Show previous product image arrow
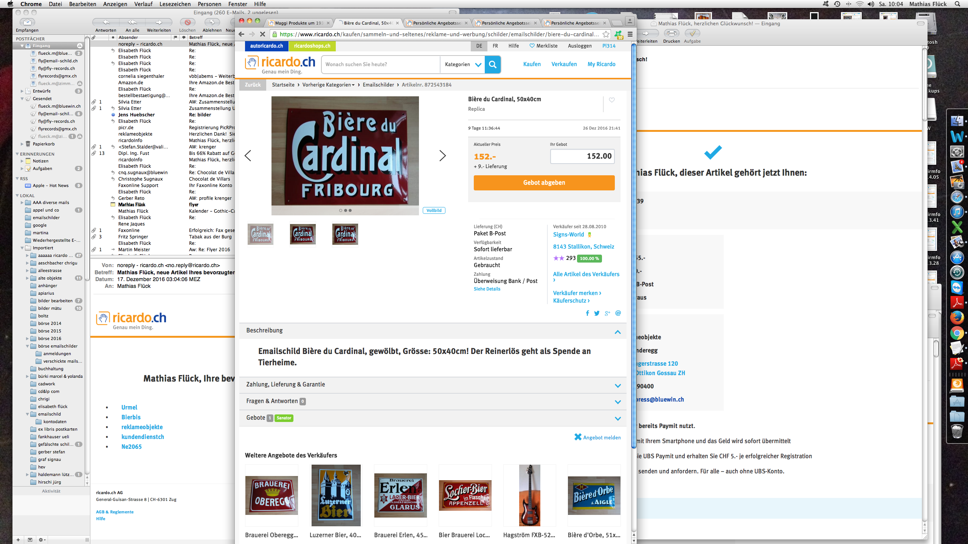 pos(248,156)
